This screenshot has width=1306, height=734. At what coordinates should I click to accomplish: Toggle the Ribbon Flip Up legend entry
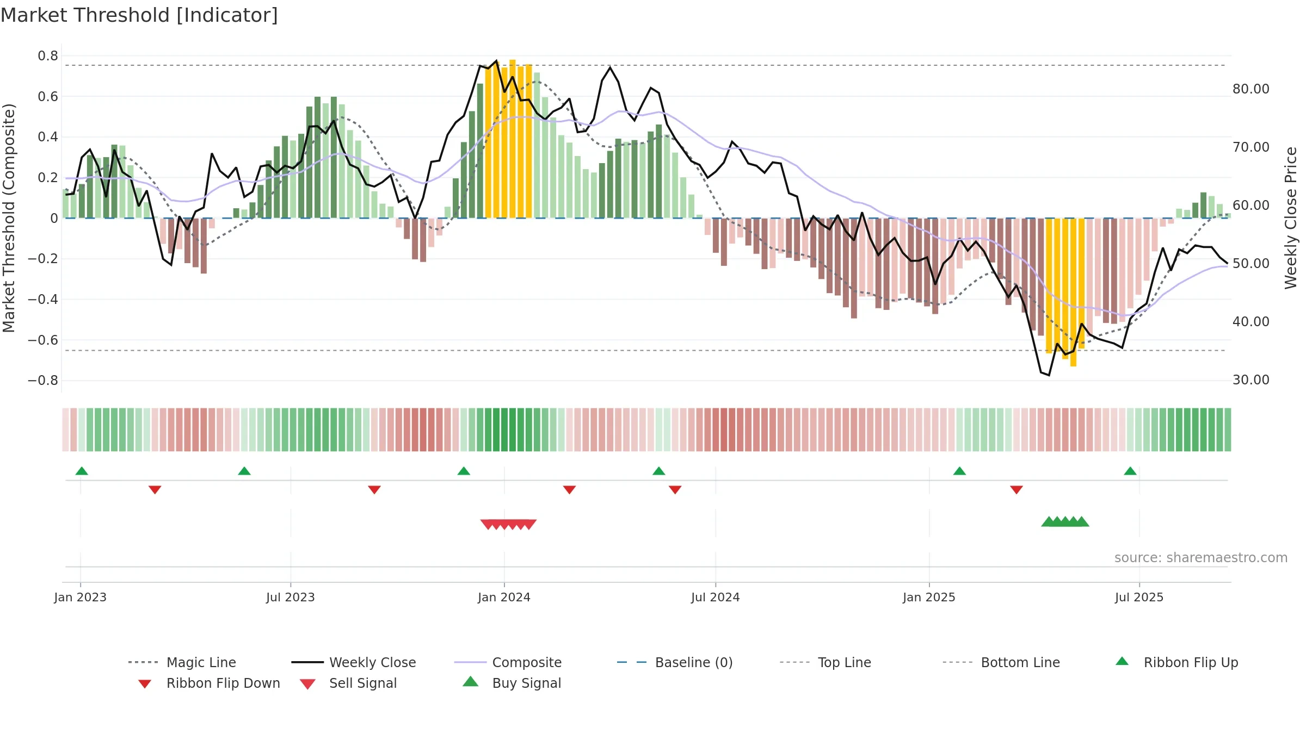(1176, 662)
